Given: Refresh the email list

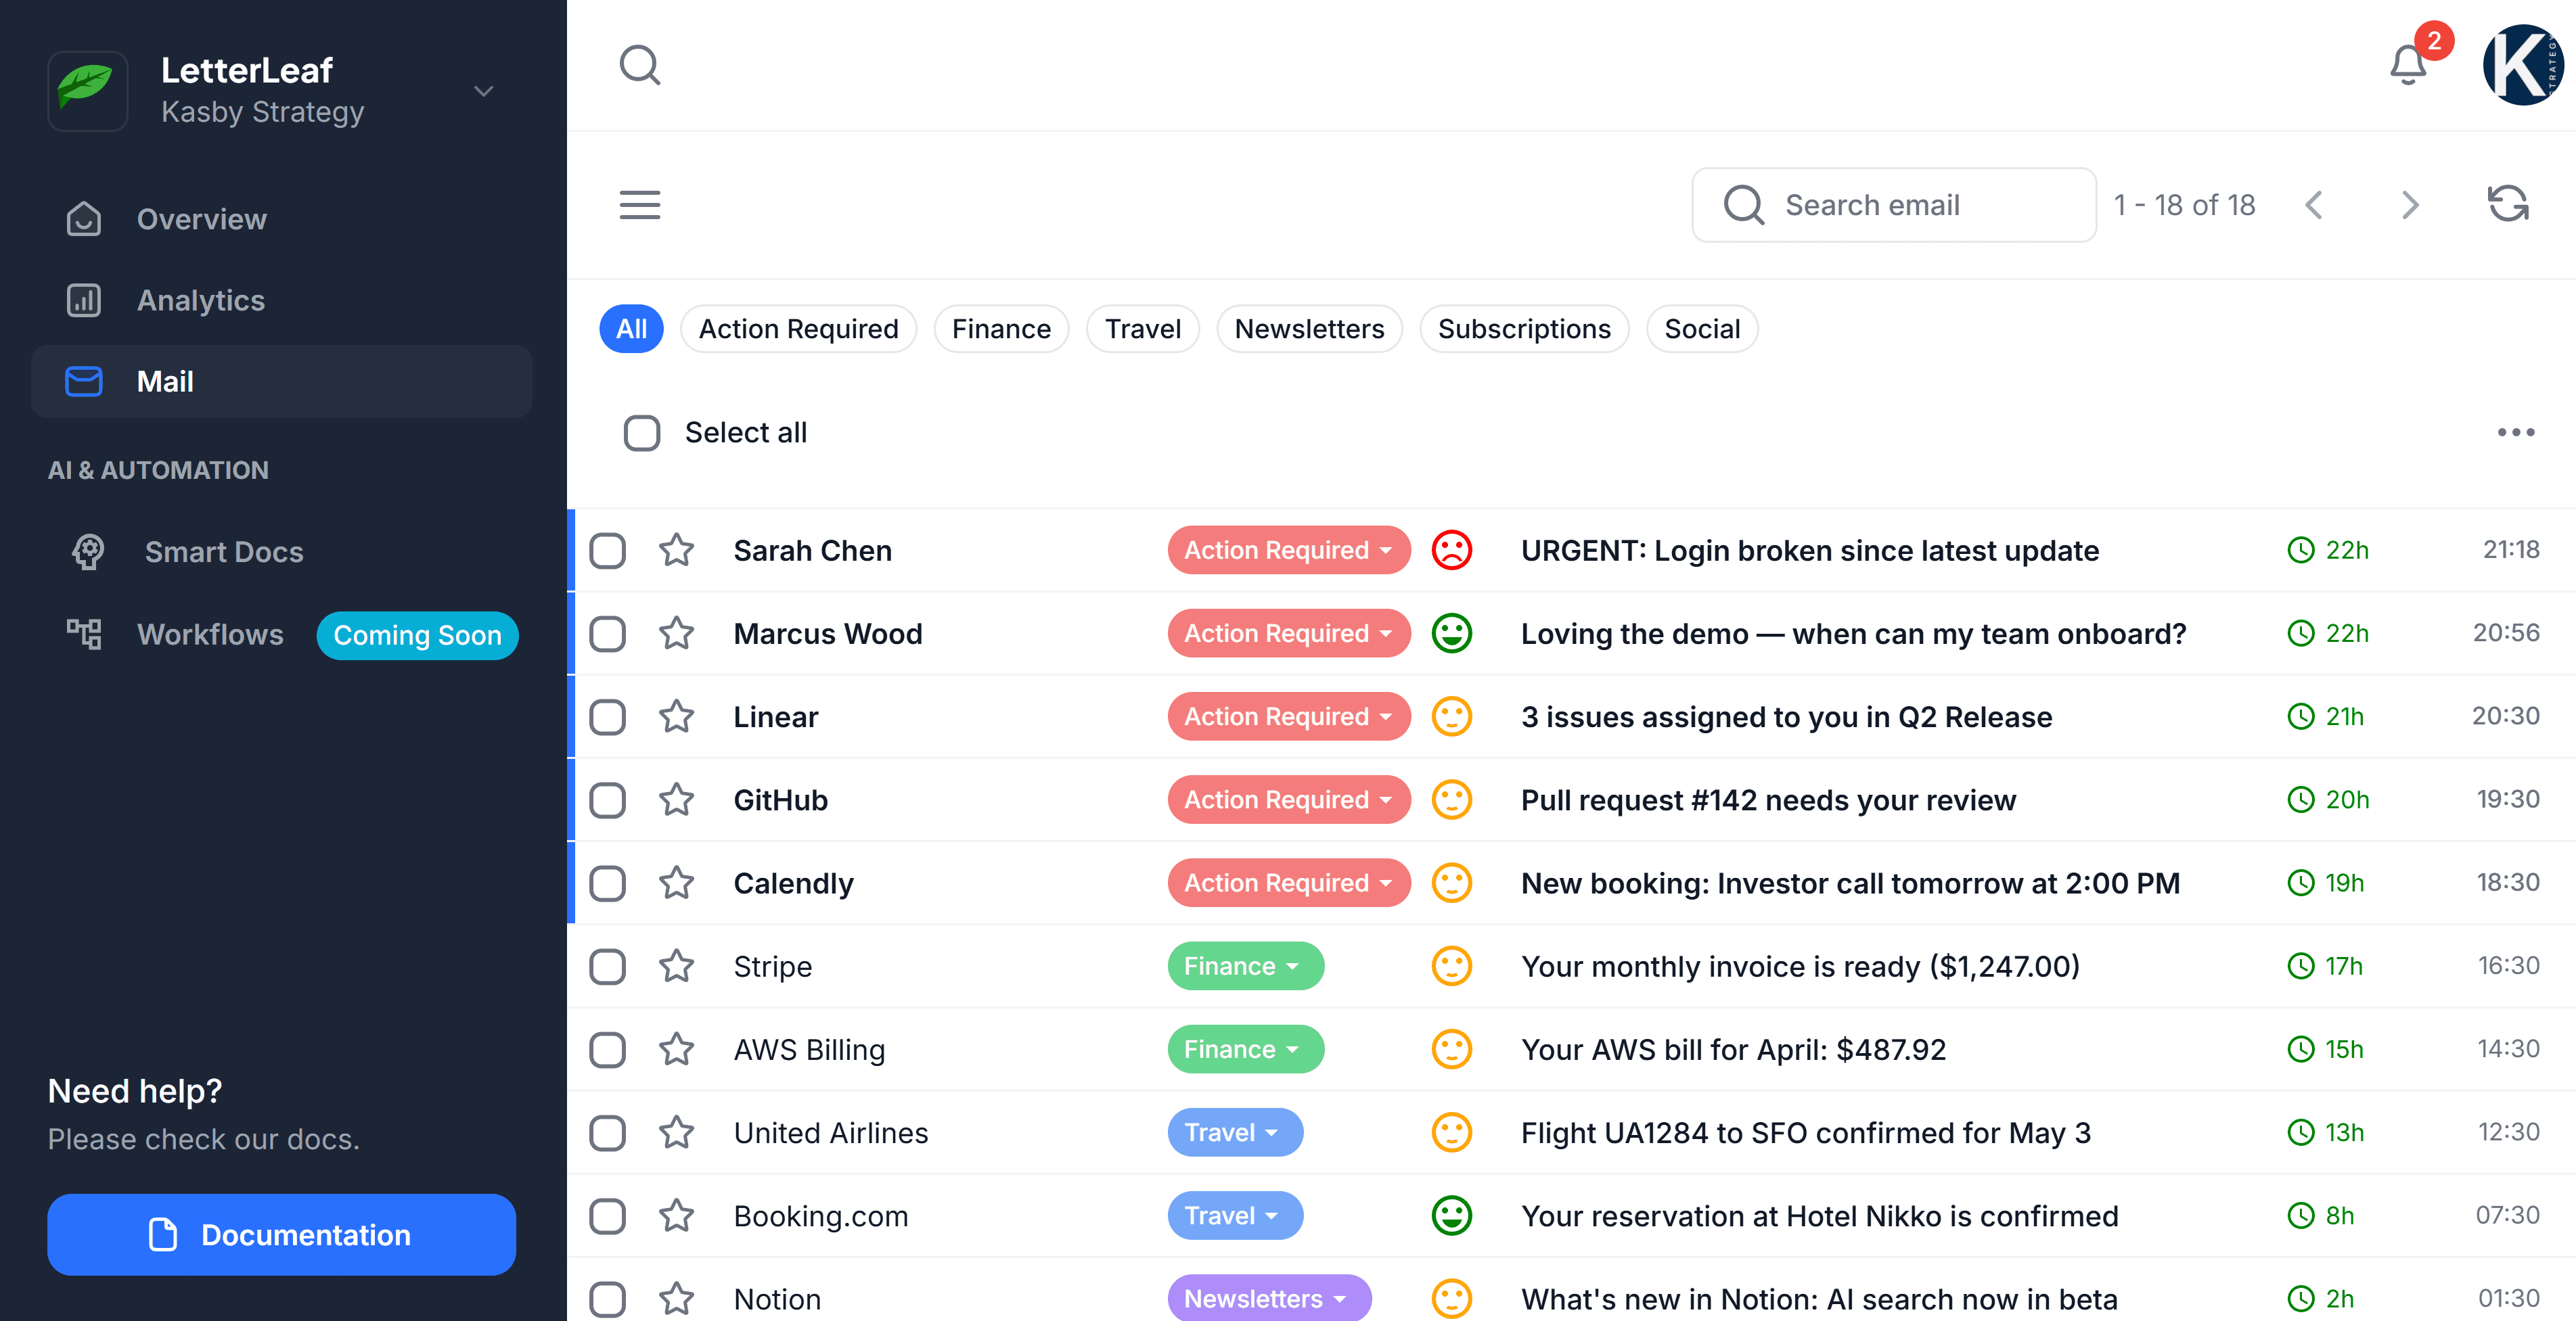Looking at the screenshot, I should (x=2508, y=204).
